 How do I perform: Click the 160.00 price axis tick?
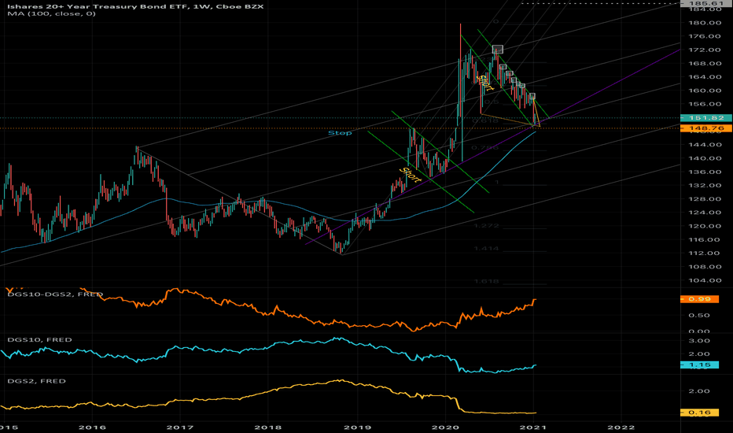(x=705, y=91)
